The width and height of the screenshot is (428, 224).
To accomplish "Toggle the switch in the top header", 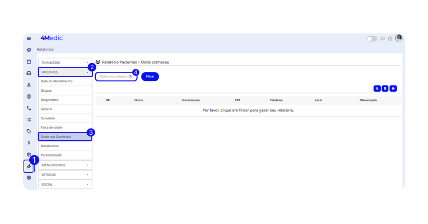I will (x=372, y=39).
